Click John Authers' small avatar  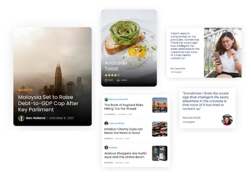tap(106, 123)
